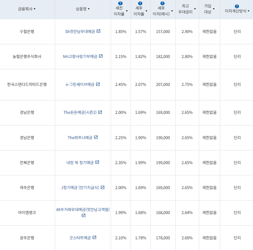Viewport: 253px width, 250px height.
Task: Open sort dropdown on 금융회사 column
Action: (x=34, y=9)
